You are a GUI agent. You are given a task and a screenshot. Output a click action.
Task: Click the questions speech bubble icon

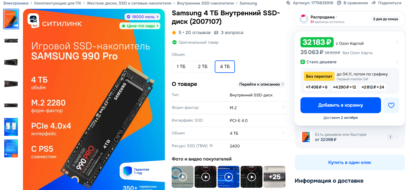[216, 33]
